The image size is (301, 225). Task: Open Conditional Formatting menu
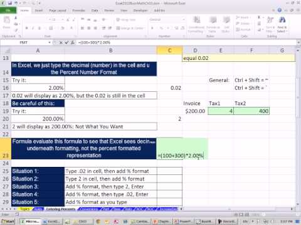click(196, 24)
